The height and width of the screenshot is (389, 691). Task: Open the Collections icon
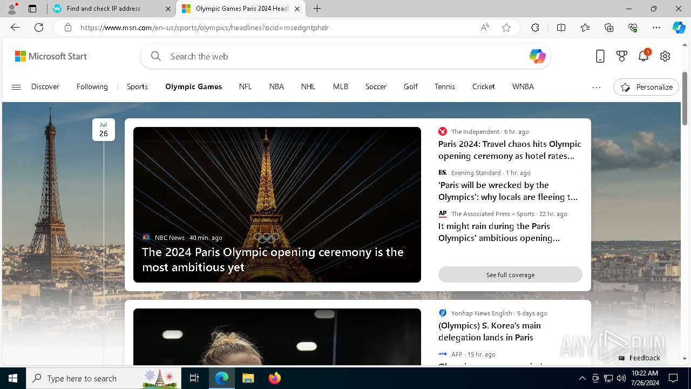tap(609, 28)
